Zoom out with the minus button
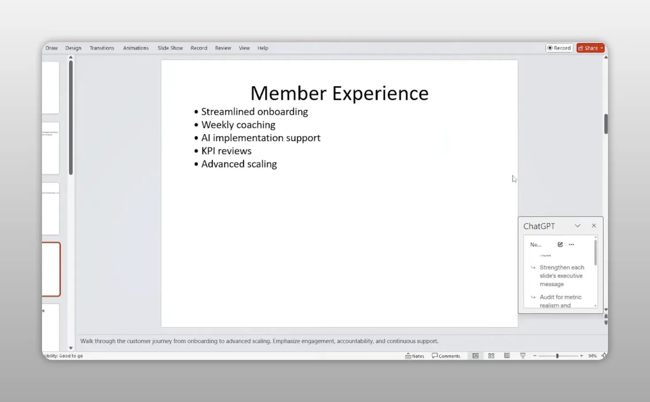The height and width of the screenshot is (402, 650). coord(535,356)
